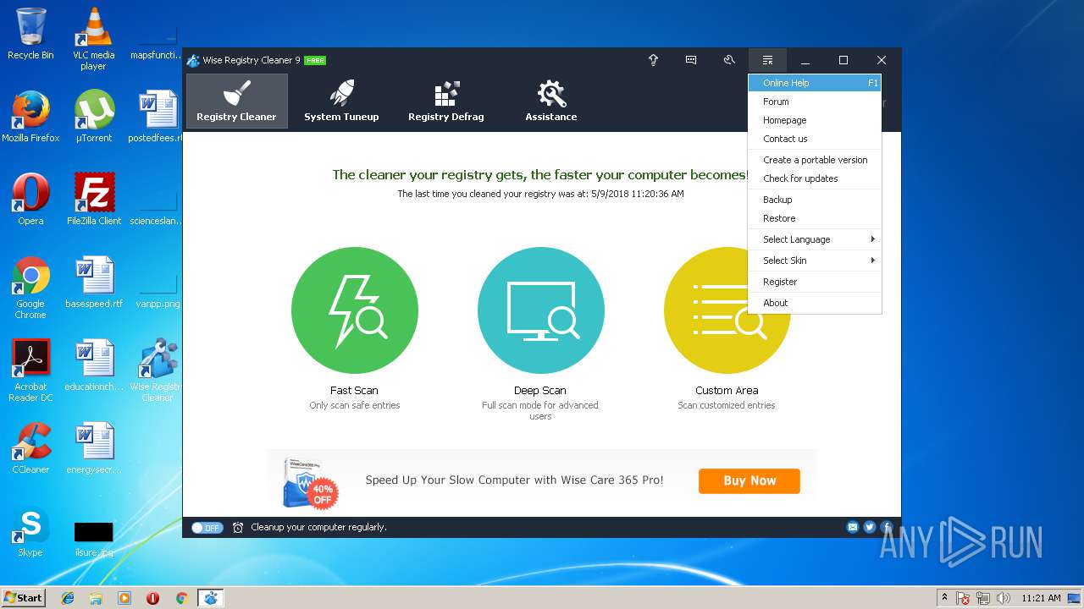1084x609 pixels.
Task: Select the Wise Registry Cleaner desktop shortcut
Action: (158, 370)
